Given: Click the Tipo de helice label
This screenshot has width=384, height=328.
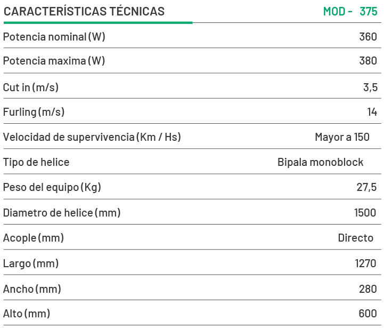Looking at the screenshot, I should click(36, 162).
